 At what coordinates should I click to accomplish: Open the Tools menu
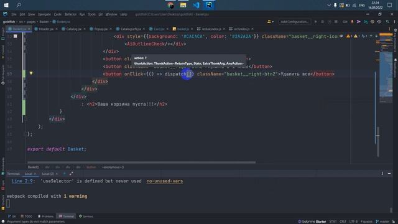(91, 14)
